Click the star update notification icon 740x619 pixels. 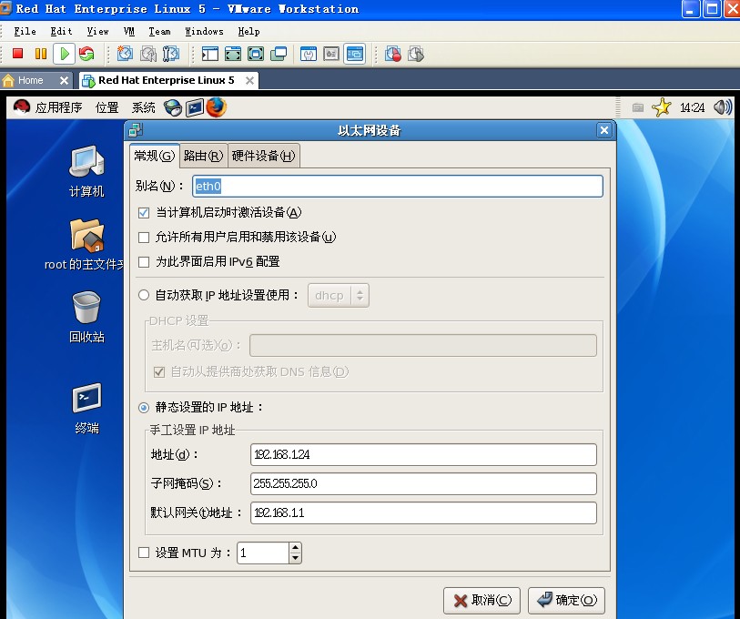(x=661, y=107)
